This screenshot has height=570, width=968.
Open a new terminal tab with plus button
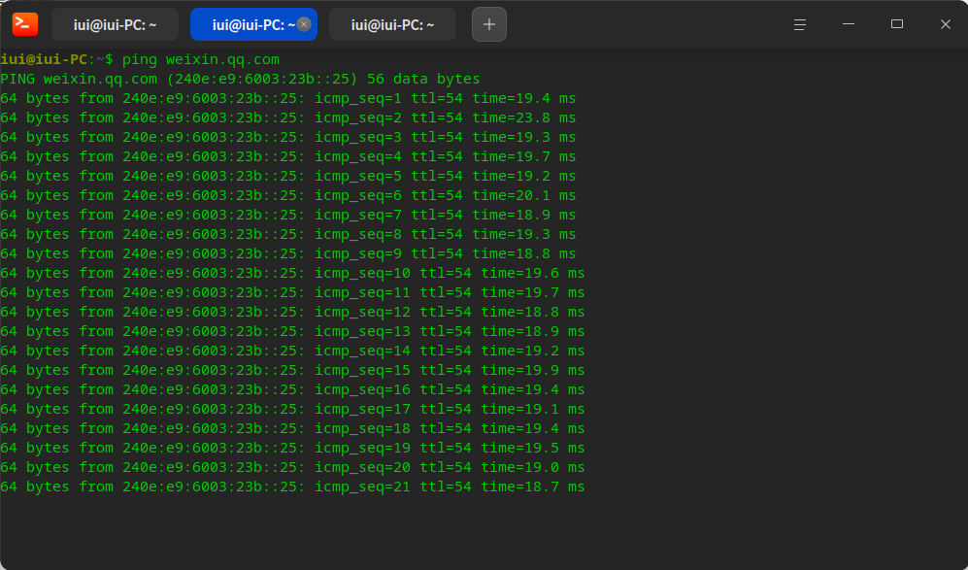click(489, 24)
